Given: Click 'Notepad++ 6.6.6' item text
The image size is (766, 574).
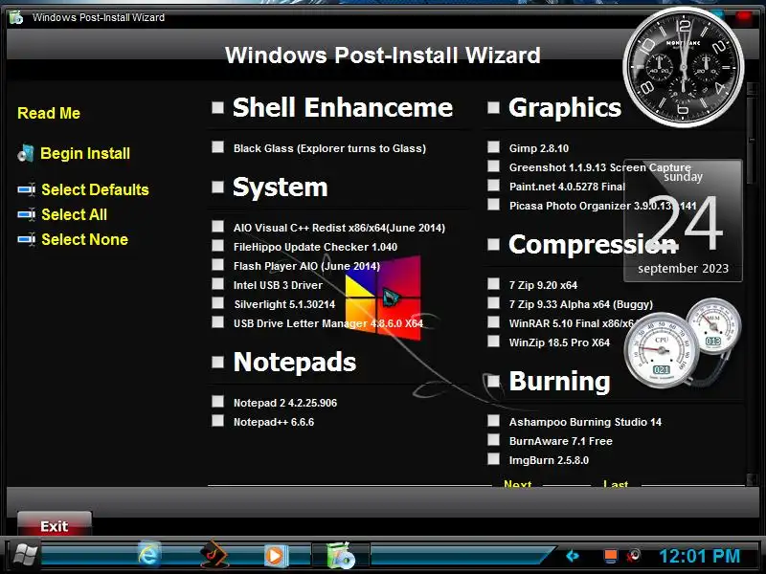Looking at the screenshot, I should (274, 422).
